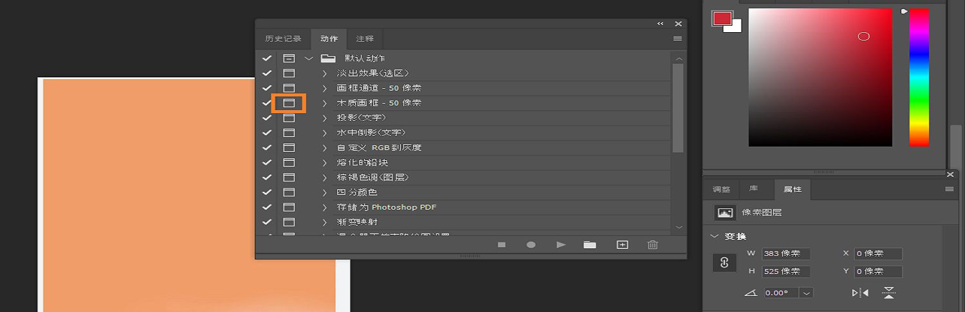Toggle the checkmark for 淡出效果(选区)
965x312 pixels.
click(266, 73)
